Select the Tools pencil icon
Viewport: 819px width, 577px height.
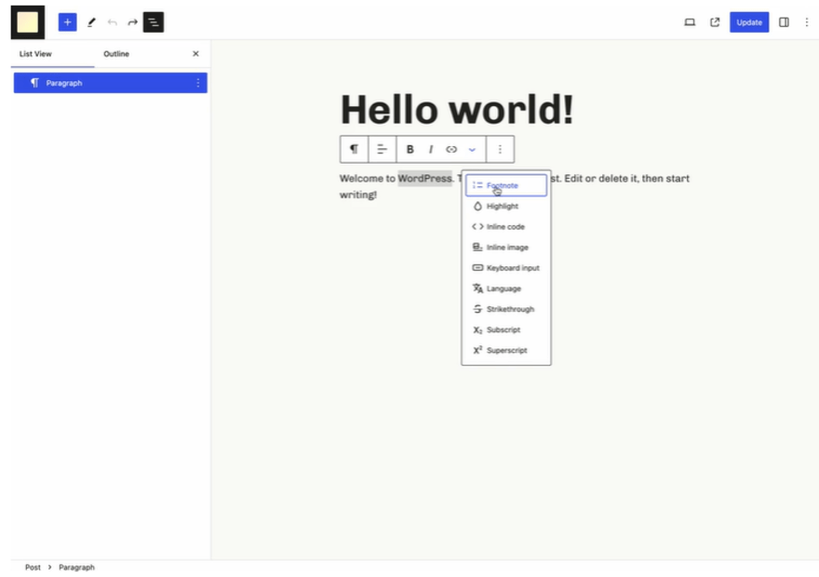pyautogui.click(x=91, y=22)
